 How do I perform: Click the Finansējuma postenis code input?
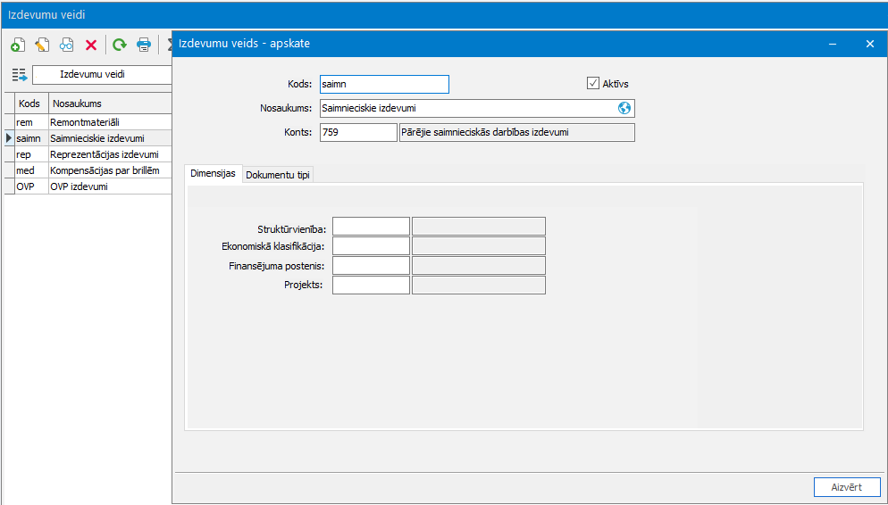[371, 266]
